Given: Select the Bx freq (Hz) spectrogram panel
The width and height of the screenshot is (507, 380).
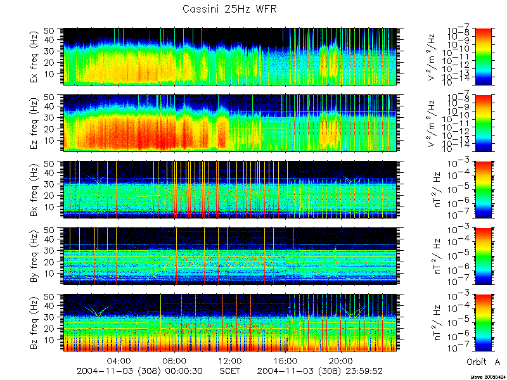Looking at the screenshot, I should 229,189.
